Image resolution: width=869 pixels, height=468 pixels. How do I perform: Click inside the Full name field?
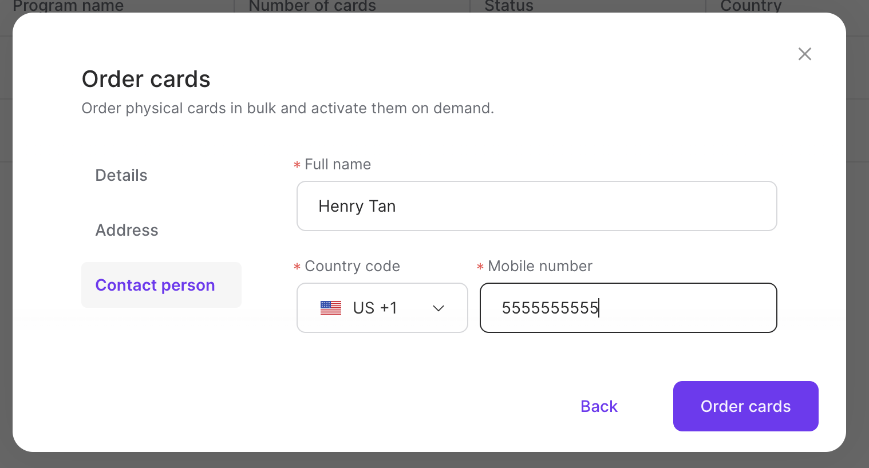(536, 206)
